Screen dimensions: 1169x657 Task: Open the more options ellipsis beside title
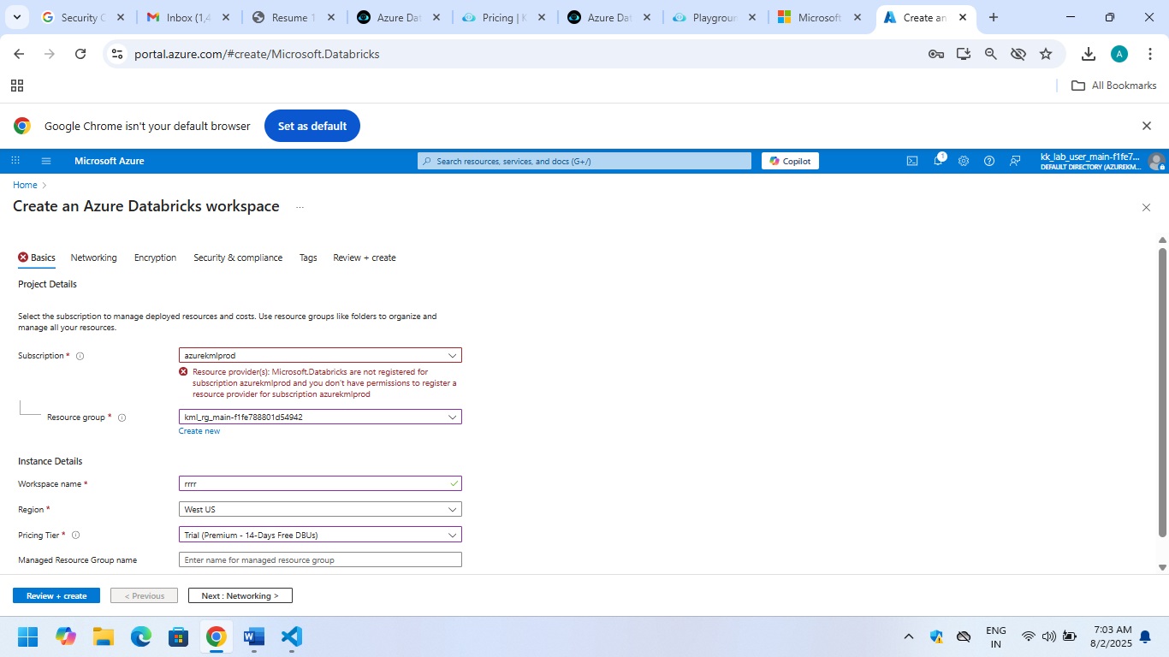300,207
